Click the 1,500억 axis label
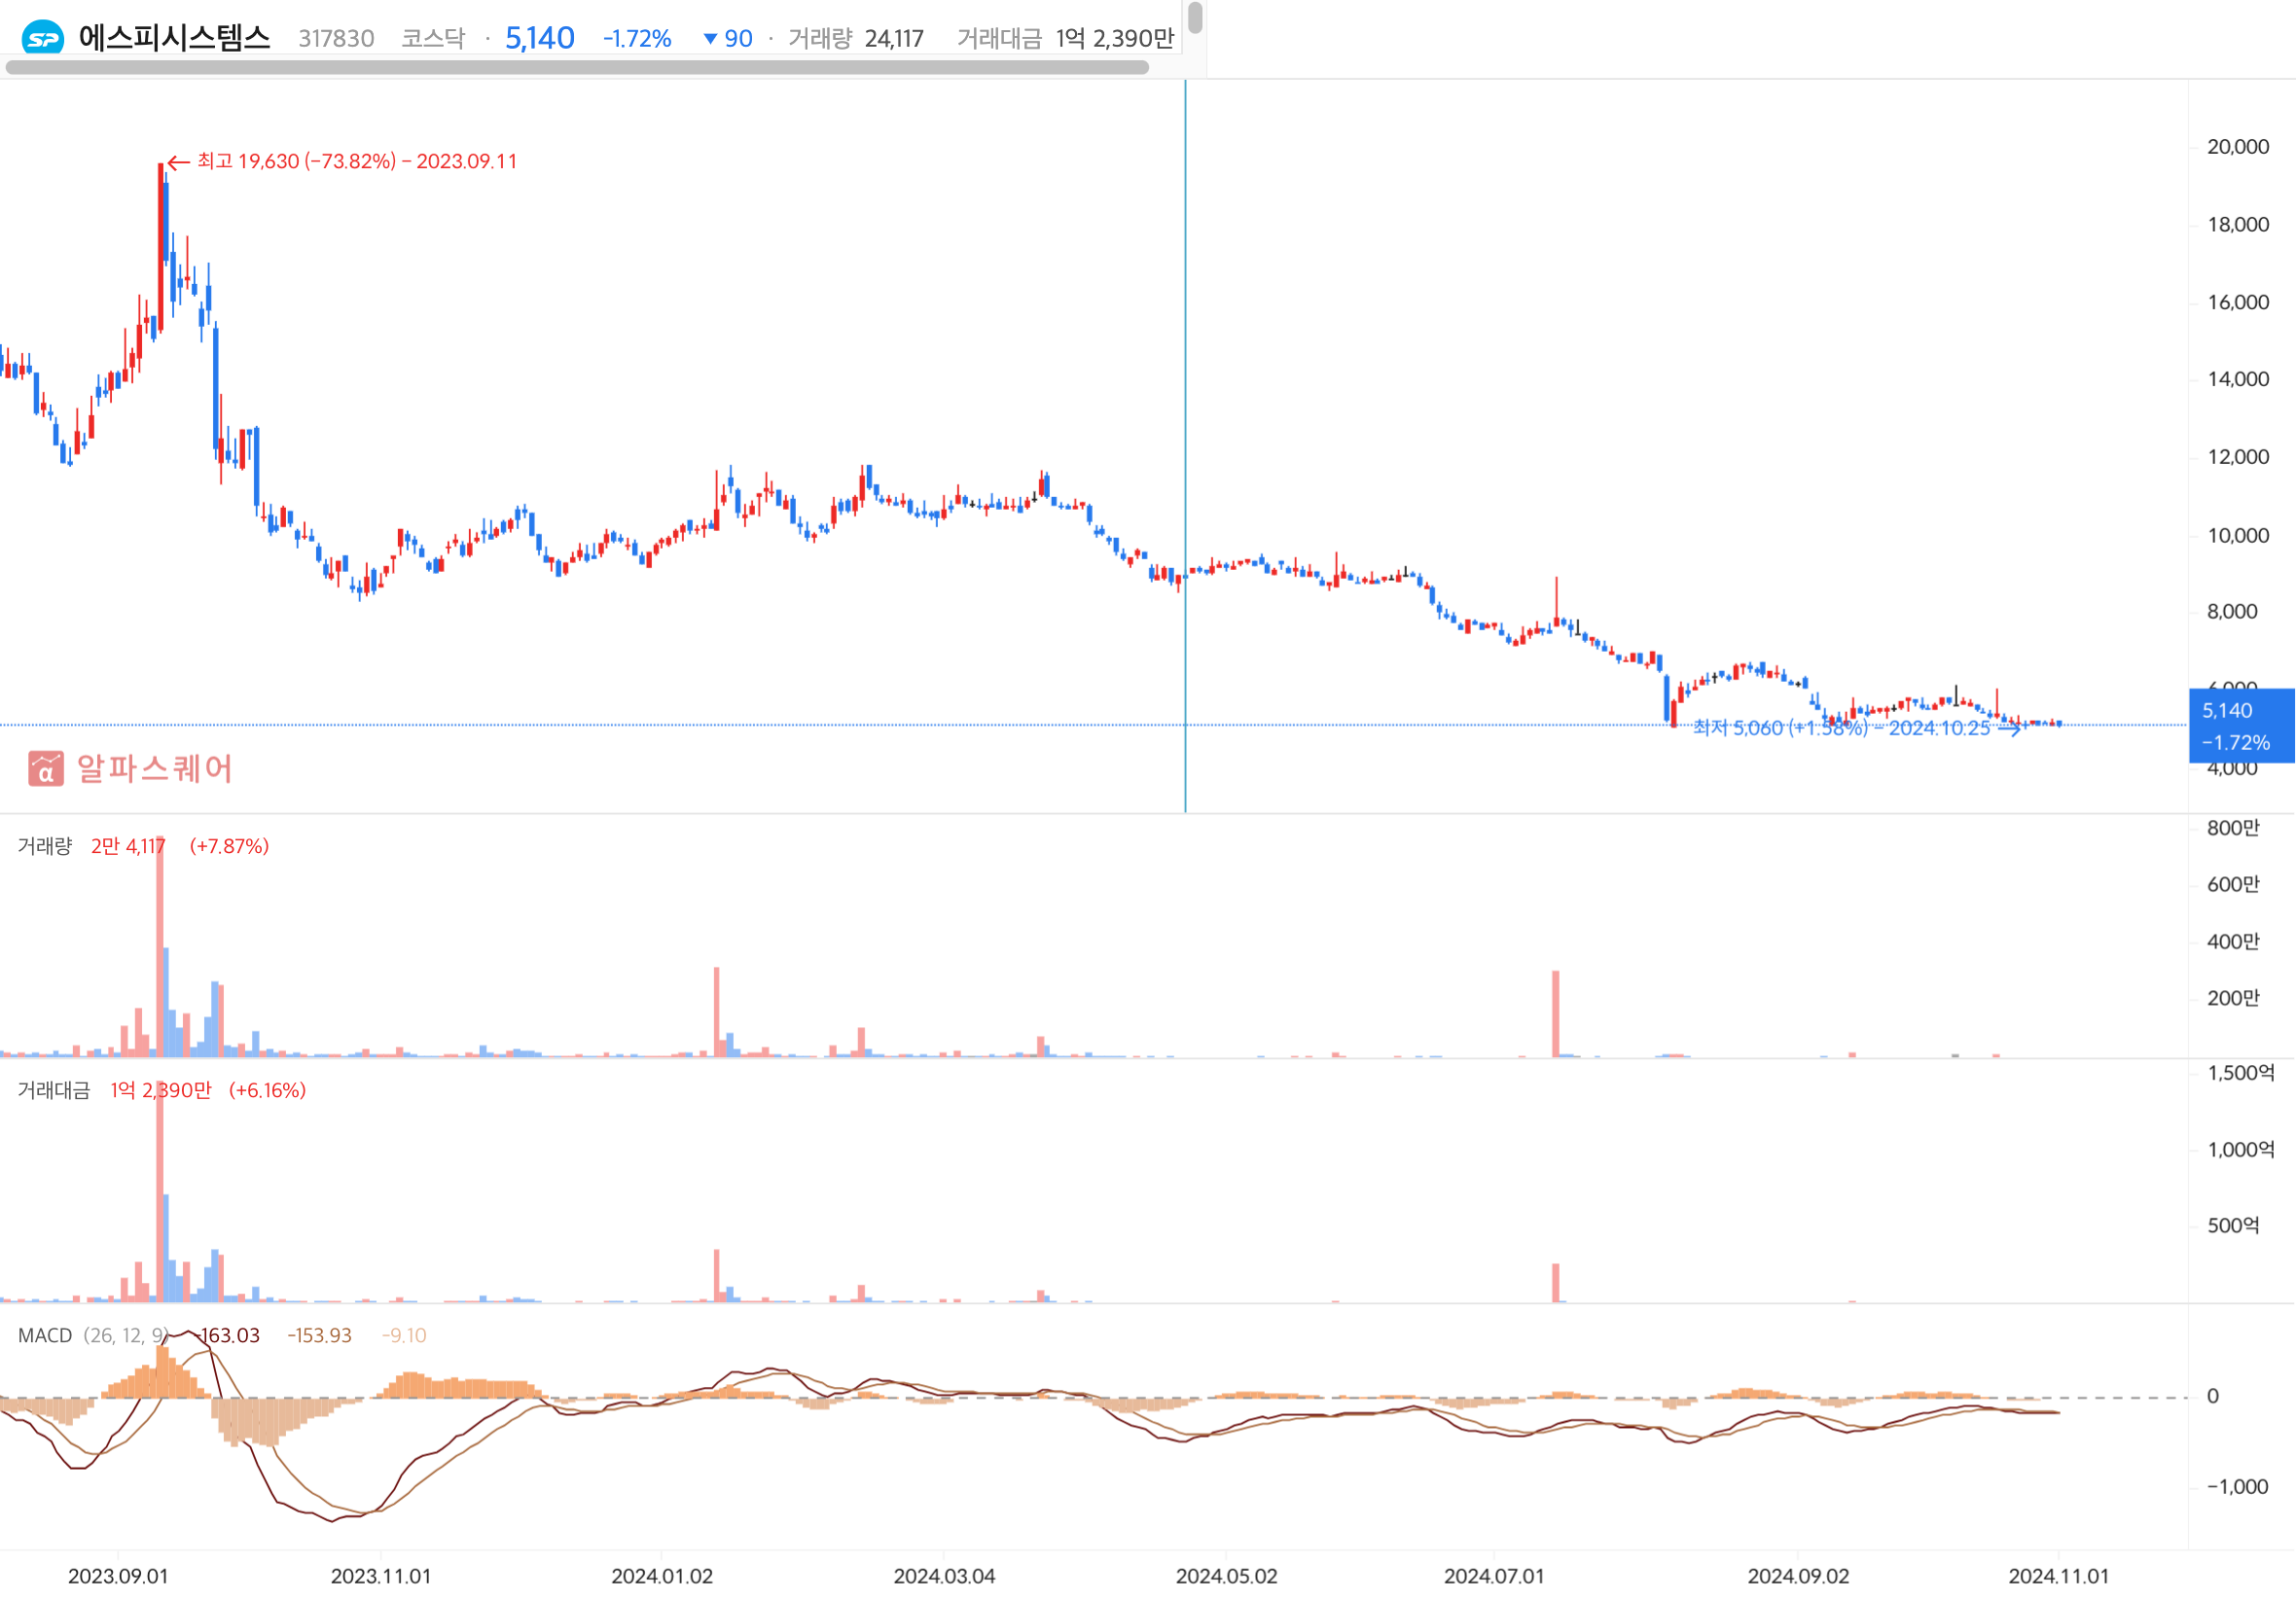Image resolution: width=2296 pixels, height=1599 pixels. point(2241,1073)
